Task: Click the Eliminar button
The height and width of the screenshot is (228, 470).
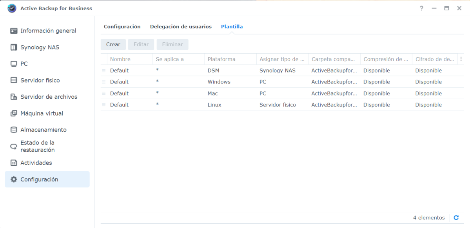Action: pyautogui.click(x=172, y=44)
